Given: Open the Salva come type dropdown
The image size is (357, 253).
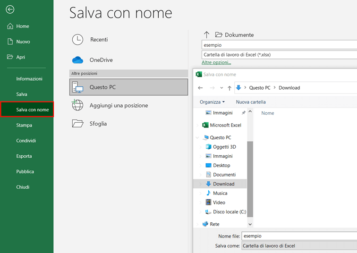Looking at the screenshot, I should coord(299,246).
